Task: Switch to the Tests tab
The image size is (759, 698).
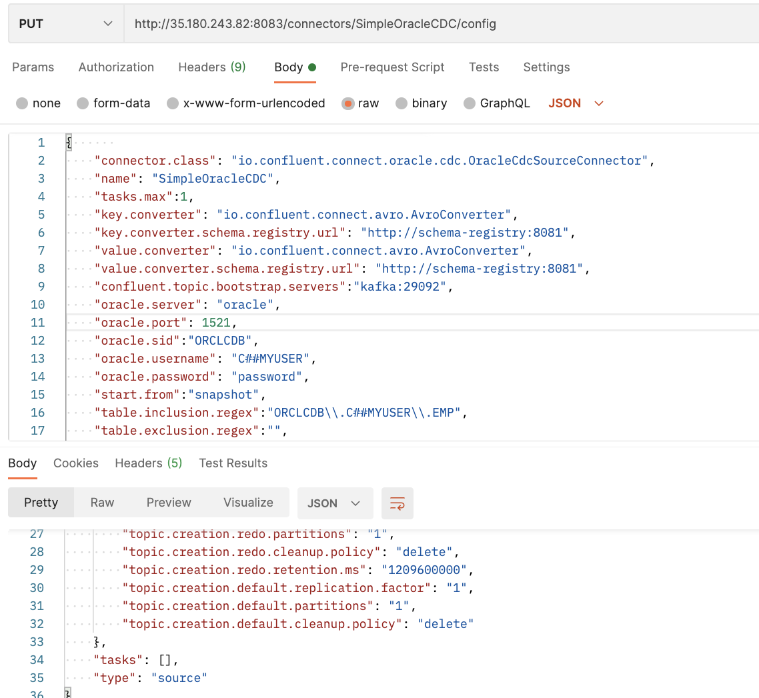Action: coord(484,67)
